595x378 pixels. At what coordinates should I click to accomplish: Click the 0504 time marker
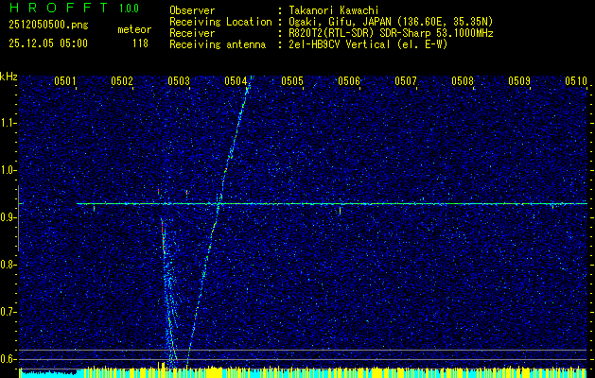236,80
